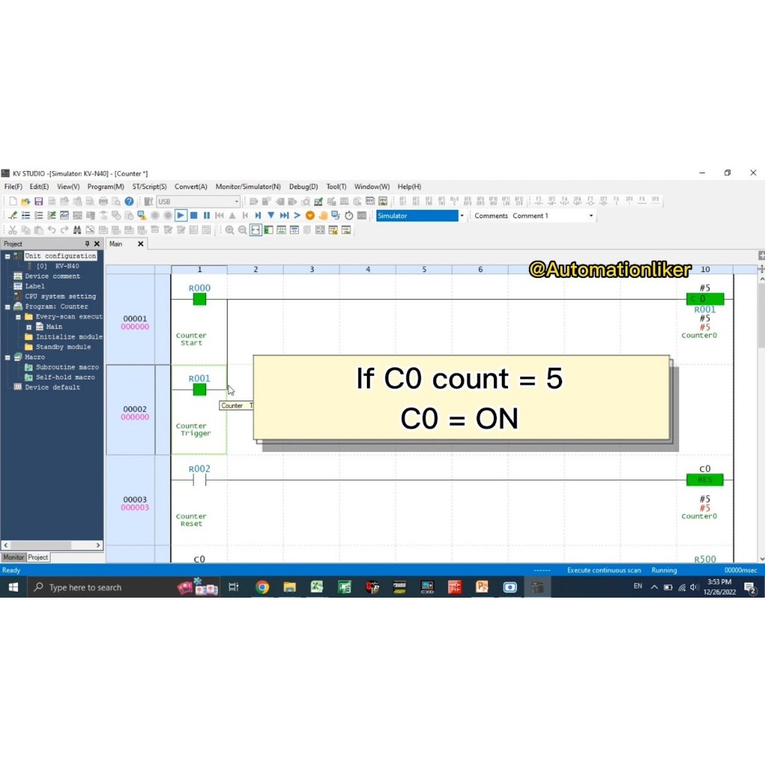Toggle the R002 Counter Reset contact
Viewport: 765px width, 765px height.
(x=199, y=480)
